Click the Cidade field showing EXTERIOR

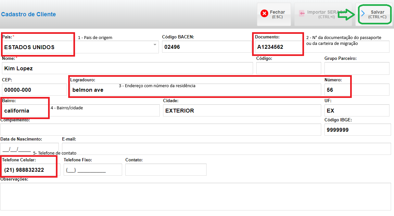pos(242,111)
